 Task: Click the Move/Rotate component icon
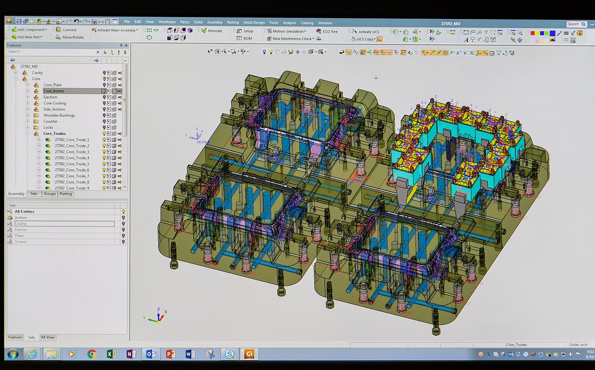(58, 37)
